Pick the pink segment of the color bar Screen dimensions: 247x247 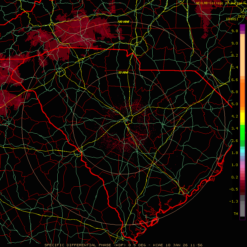(x=242, y=166)
